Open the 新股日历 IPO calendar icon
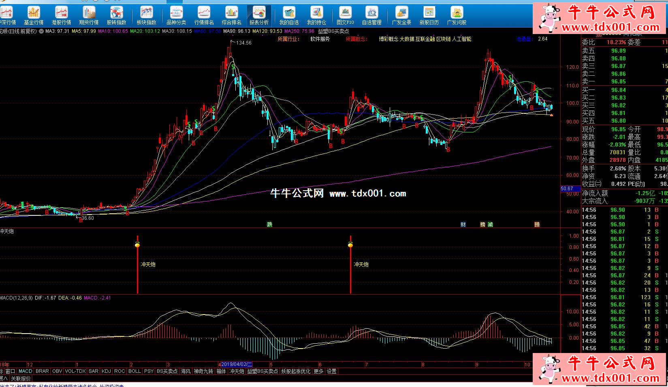Screen dimensions: 668x387 click(429, 15)
